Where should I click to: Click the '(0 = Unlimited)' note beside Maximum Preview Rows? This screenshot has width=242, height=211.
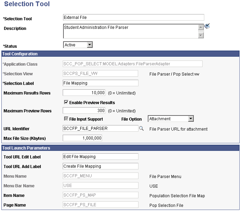pyautogui.click(x=122, y=111)
